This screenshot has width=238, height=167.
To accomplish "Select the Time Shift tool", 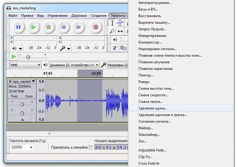I will (120, 31).
